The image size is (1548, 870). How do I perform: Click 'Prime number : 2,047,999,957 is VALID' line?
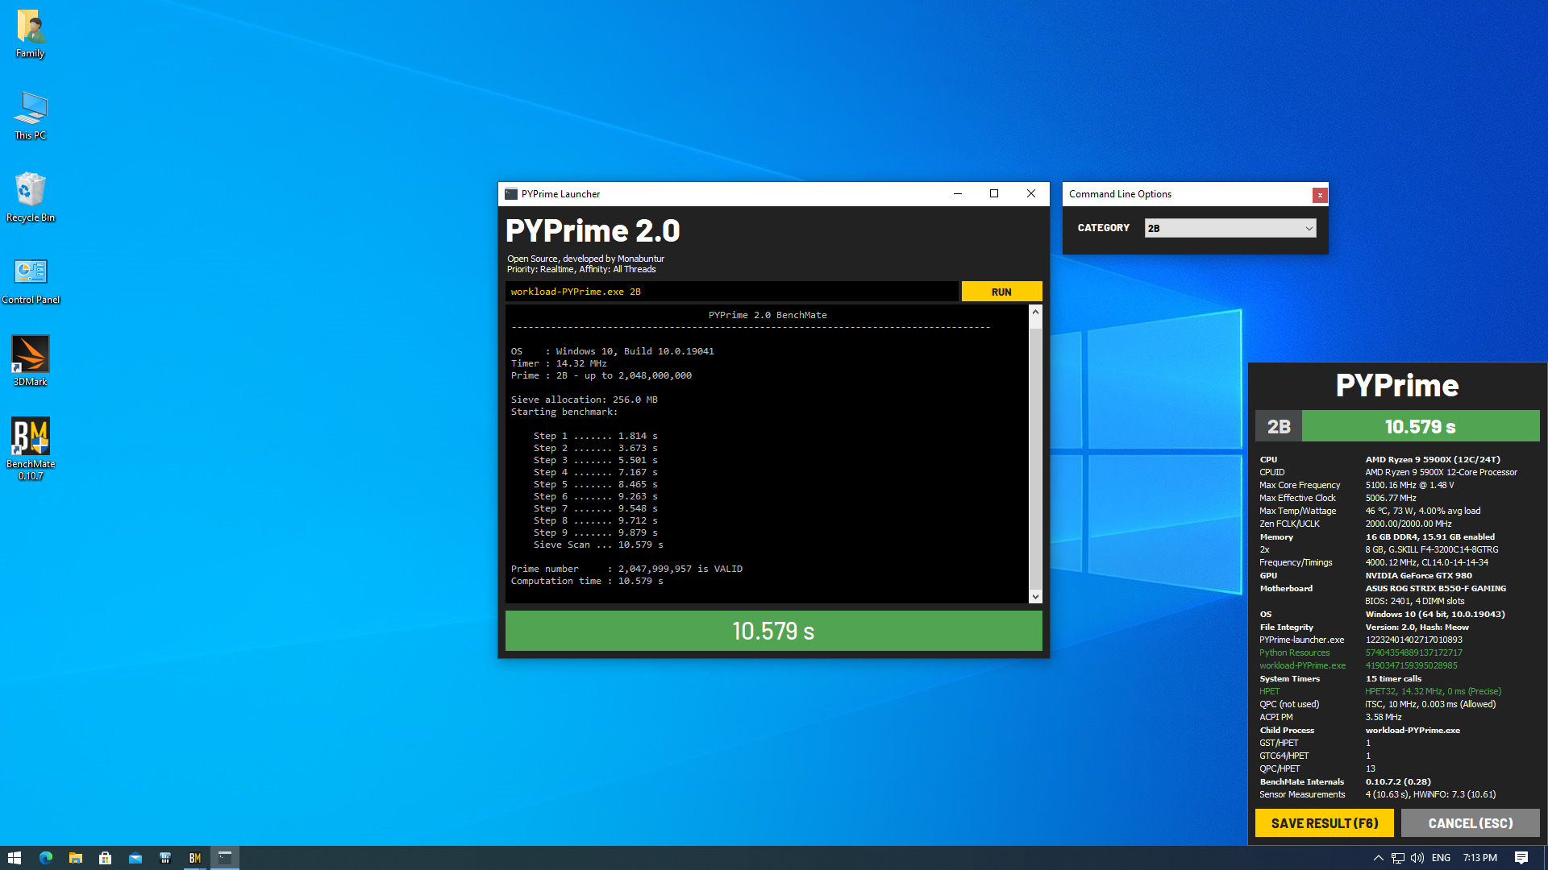click(x=626, y=570)
